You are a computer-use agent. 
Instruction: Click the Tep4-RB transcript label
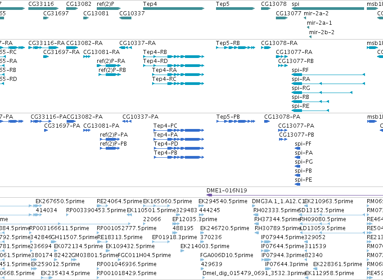[x=155, y=52]
